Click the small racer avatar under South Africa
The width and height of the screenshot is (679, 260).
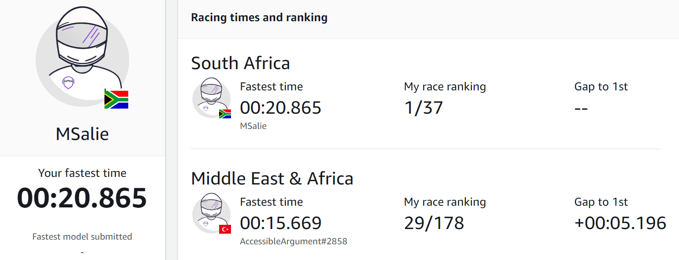(x=211, y=97)
